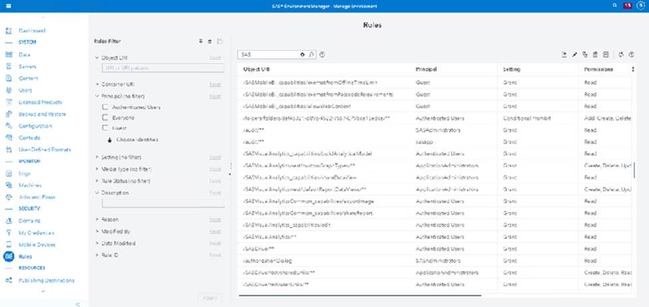The image size is (649, 307).
Task: Click the horizontal table scrollbar
Action: click(x=360, y=296)
